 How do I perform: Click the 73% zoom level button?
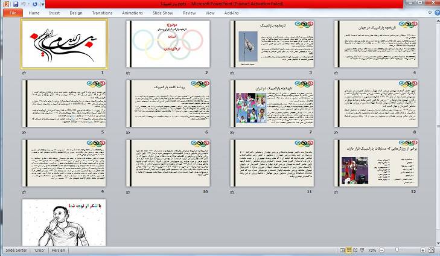point(372,249)
